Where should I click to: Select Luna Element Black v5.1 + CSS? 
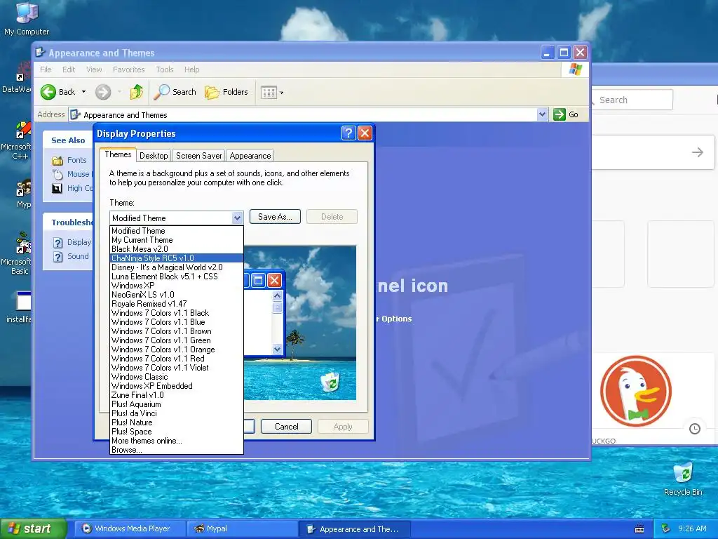coord(177,277)
